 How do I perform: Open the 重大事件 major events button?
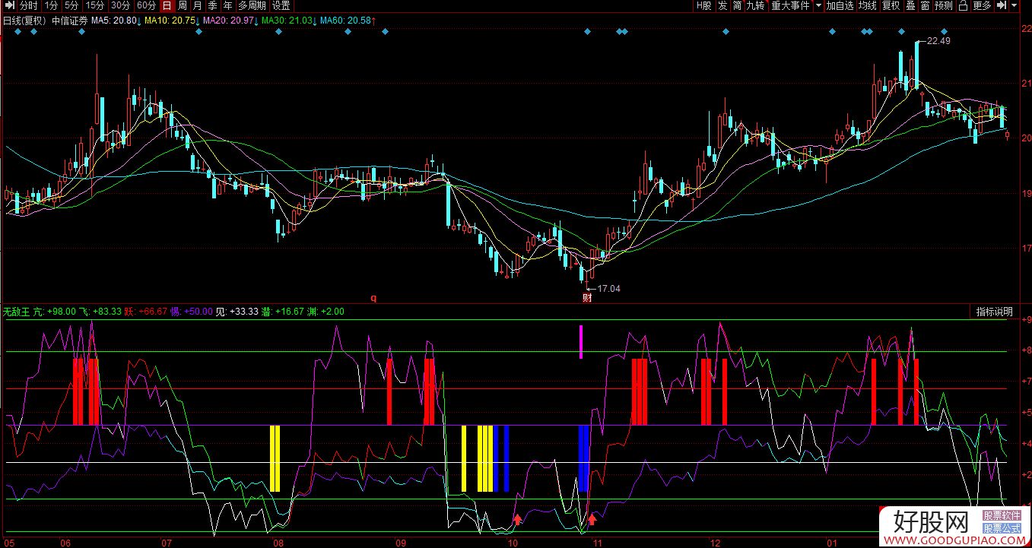791,6
